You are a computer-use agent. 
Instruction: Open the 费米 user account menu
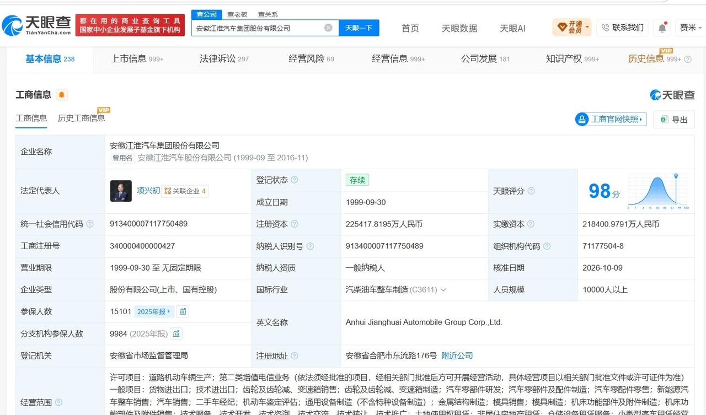[692, 28]
